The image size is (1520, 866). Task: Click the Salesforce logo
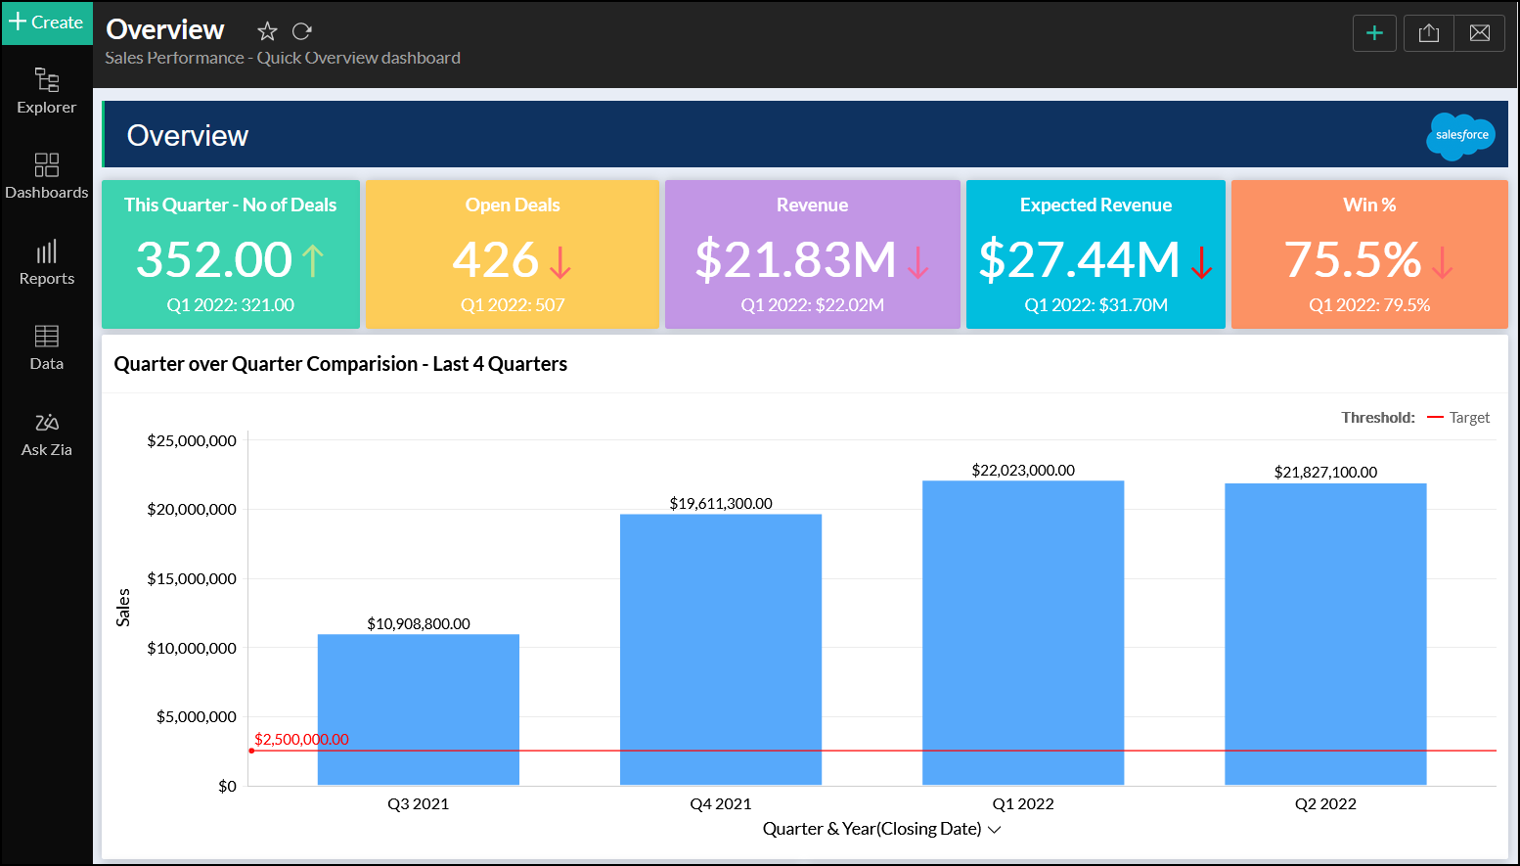(1460, 135)
